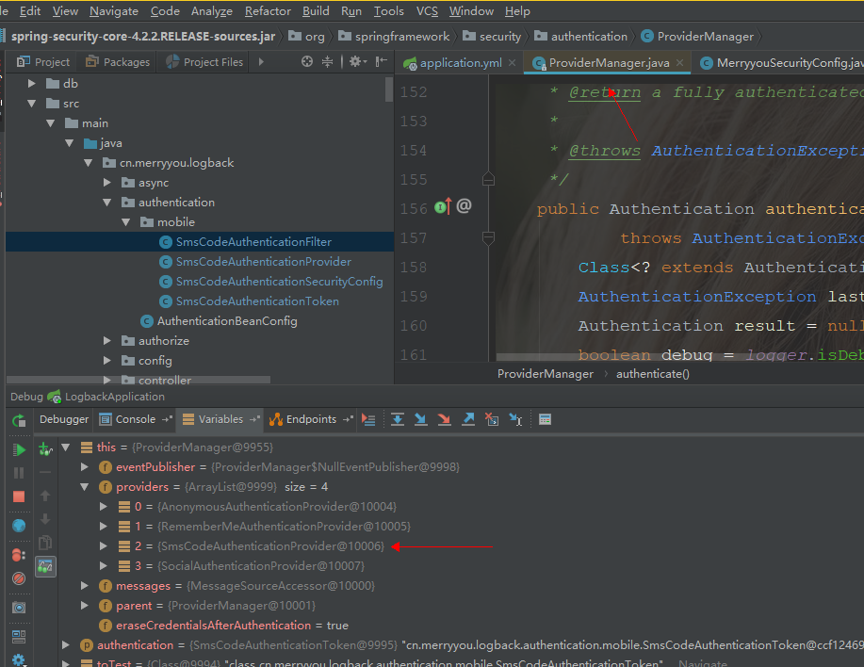Switch to application.yml tab
864x667 pixels.
[x=461, y=63]
